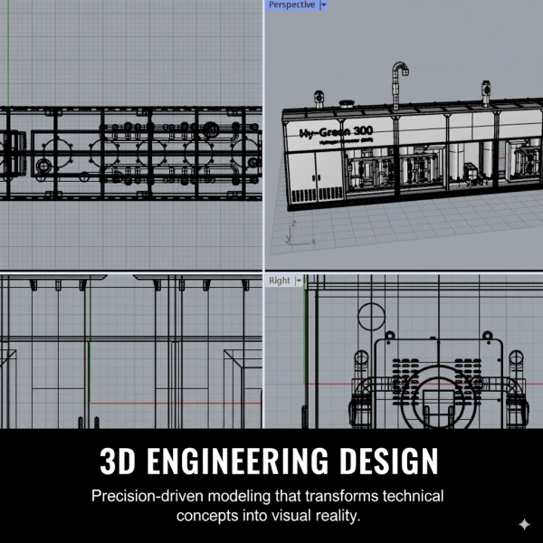Expand the Right viewport menu arrow
The height and width of the screenshot is (543, 543).
(x=299, y=281)
